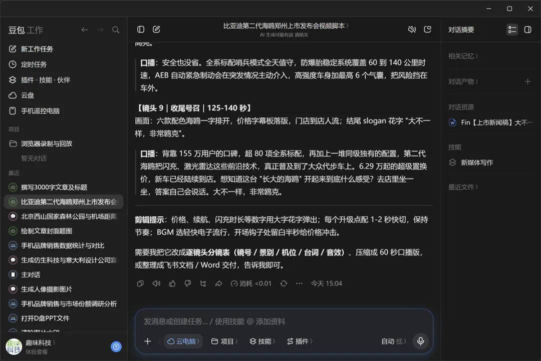Open chat 生成仿生科技与意大利设计公司
Viewport: 541px width, 361px height.
coord(64,260)
